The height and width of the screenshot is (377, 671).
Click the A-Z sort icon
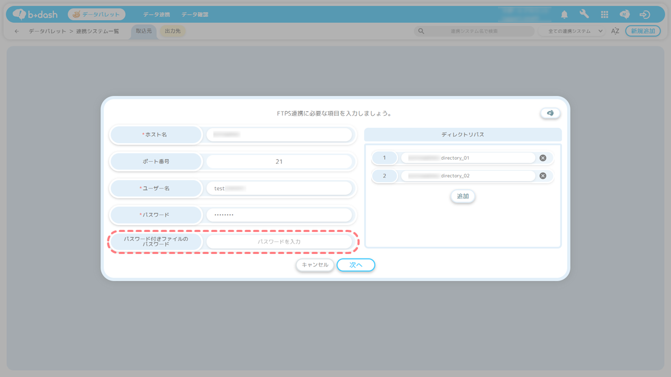(615, 31)
